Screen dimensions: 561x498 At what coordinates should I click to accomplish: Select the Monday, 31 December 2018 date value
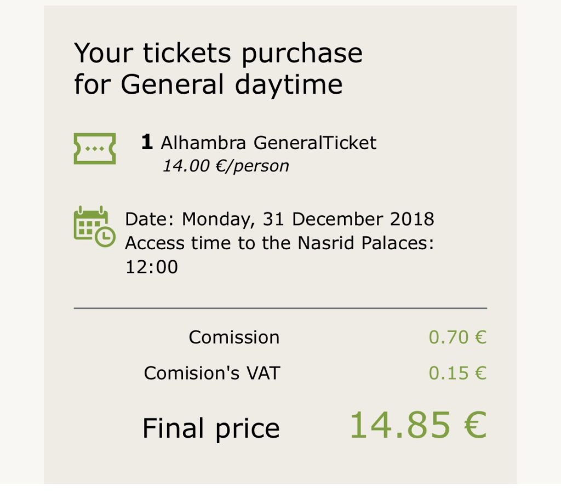(308, 219)
